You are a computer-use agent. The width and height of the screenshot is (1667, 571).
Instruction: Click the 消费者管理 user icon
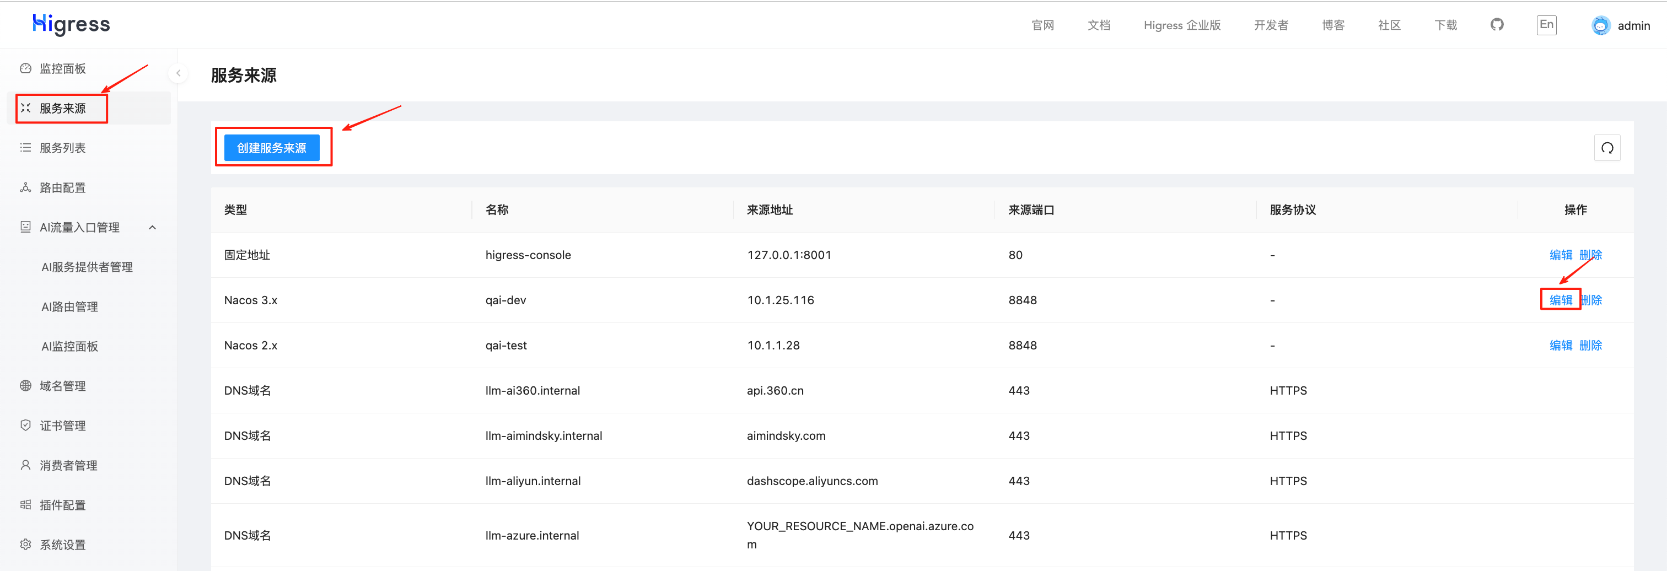[x=25, y=465]
